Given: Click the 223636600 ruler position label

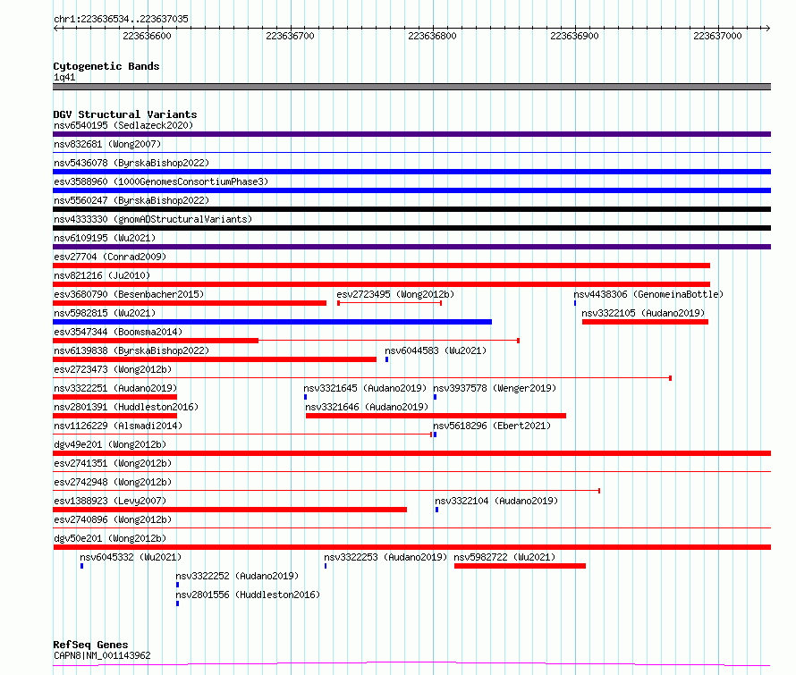Looking at the screenshot, I should point(148,36).
